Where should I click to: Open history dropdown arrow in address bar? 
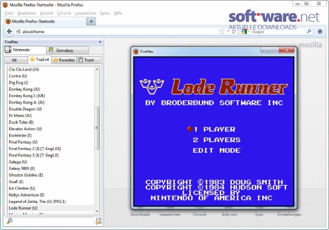228,32
